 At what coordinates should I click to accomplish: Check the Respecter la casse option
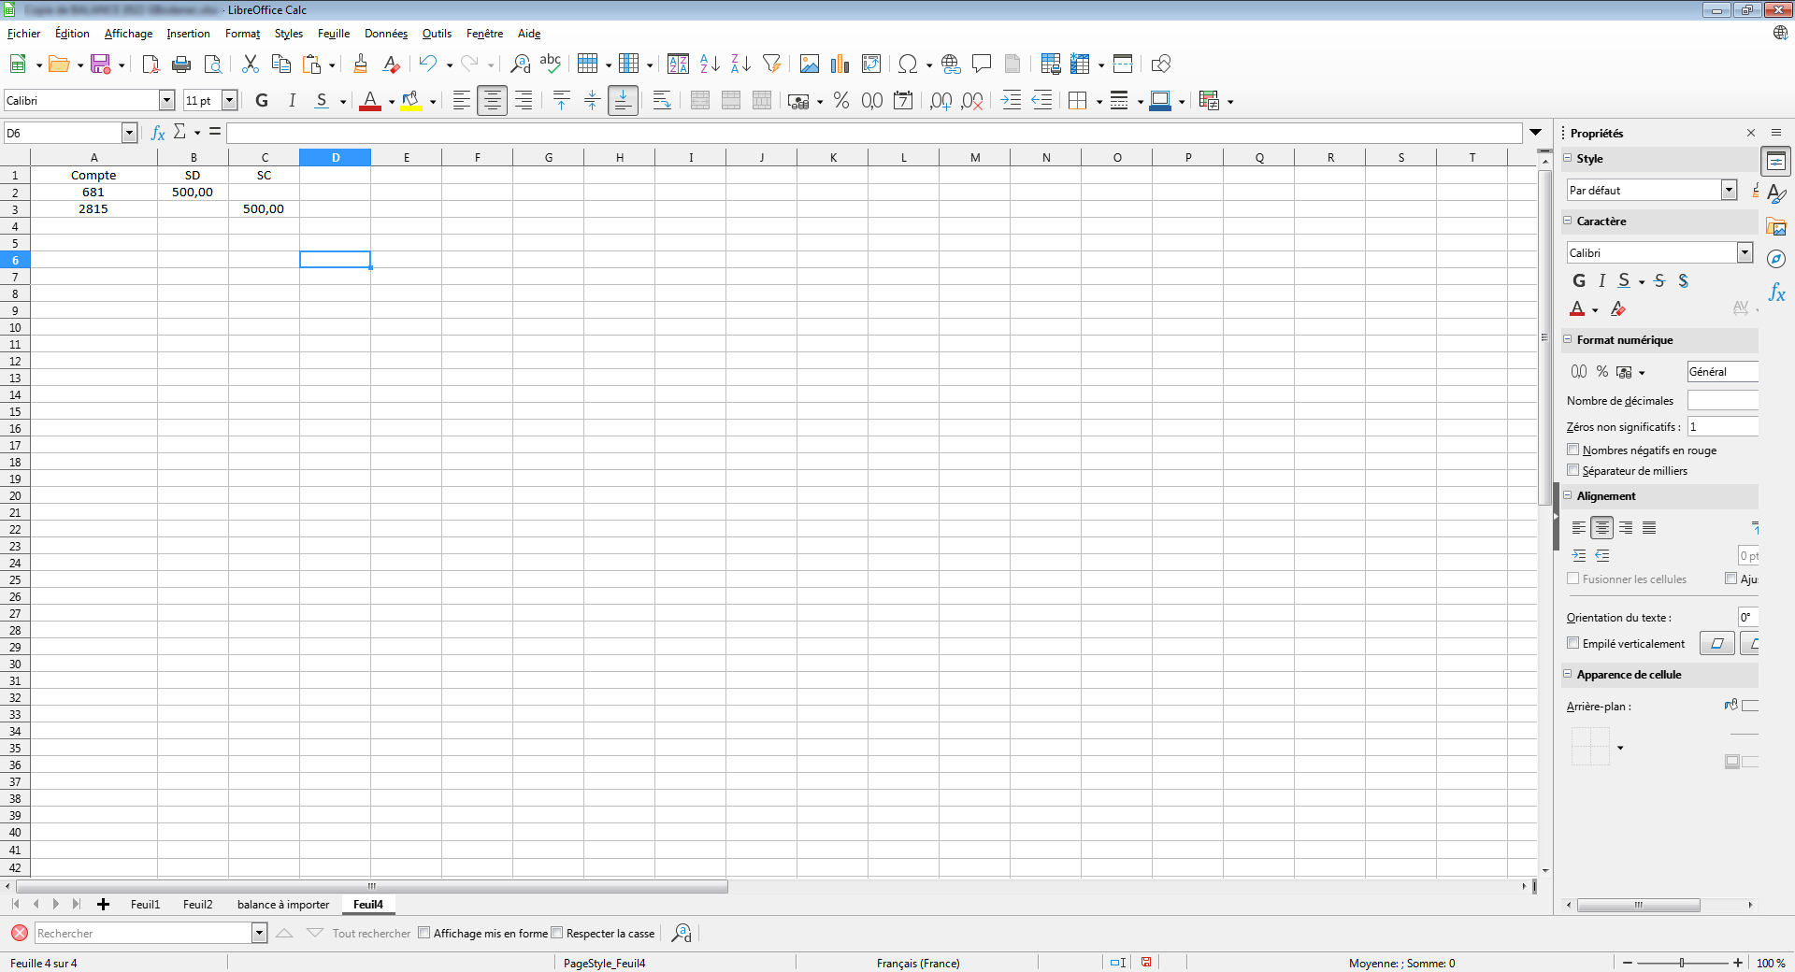[x=557, y=933]
